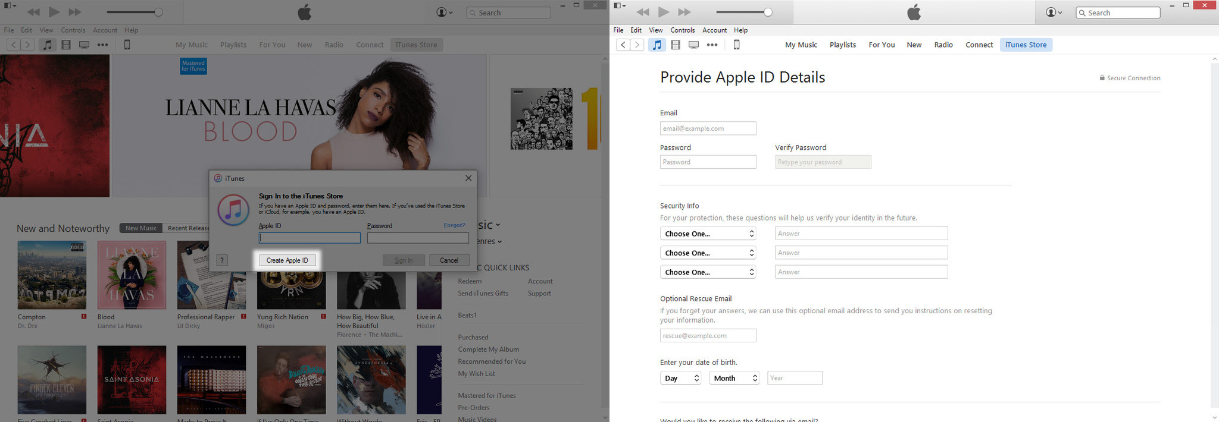The height and width of the screenshot is (422, 1219).
Task: Click the Sign In button in dialog
Action: coord(404,260)
